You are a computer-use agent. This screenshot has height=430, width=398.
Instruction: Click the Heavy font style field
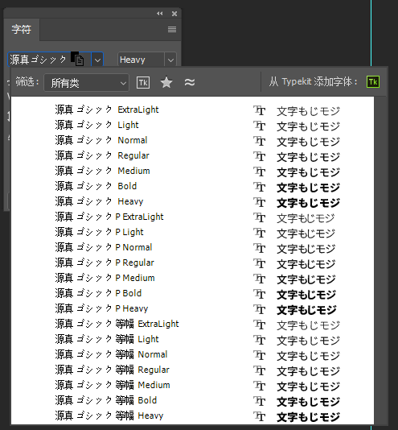pyautogui.click(x=141, y=60)
